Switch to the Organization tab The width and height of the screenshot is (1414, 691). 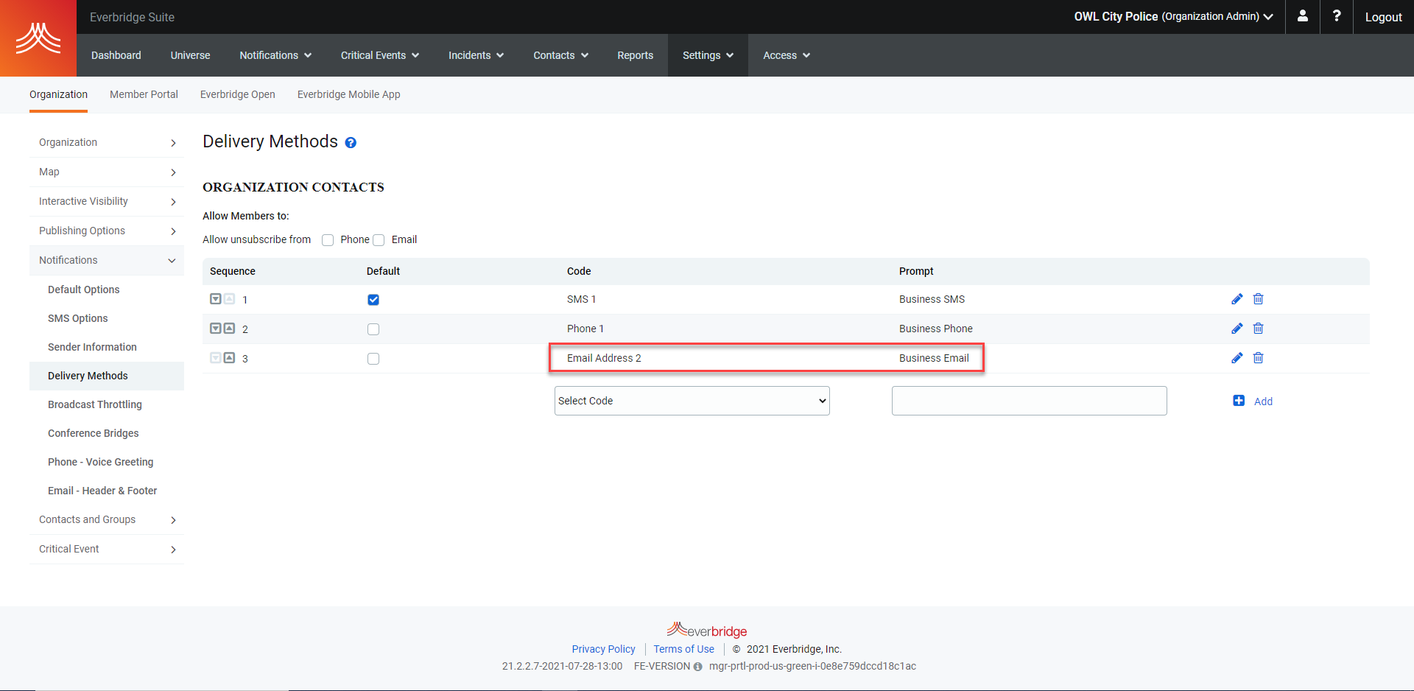58,94
